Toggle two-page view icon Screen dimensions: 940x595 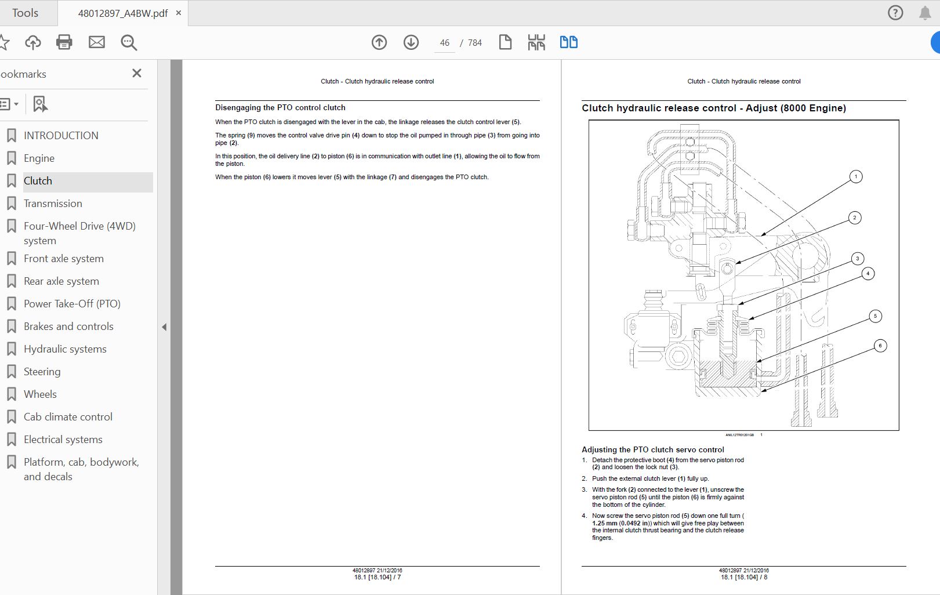point(569,42)
